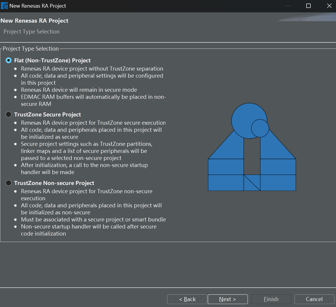Close the New Renesas RA Project dialog
The image size is (336, 307).
329,6
